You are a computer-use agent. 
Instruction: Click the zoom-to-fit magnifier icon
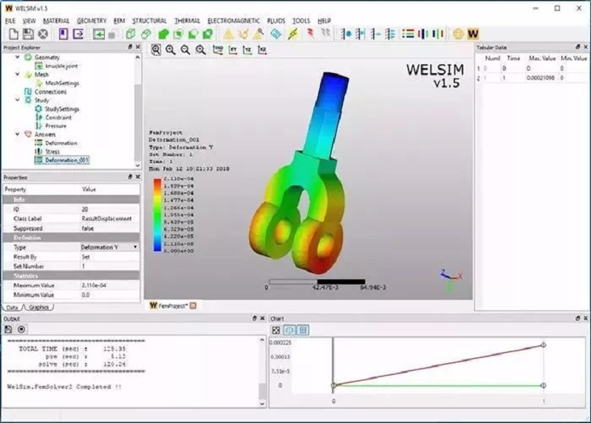[x=156, y=49]
